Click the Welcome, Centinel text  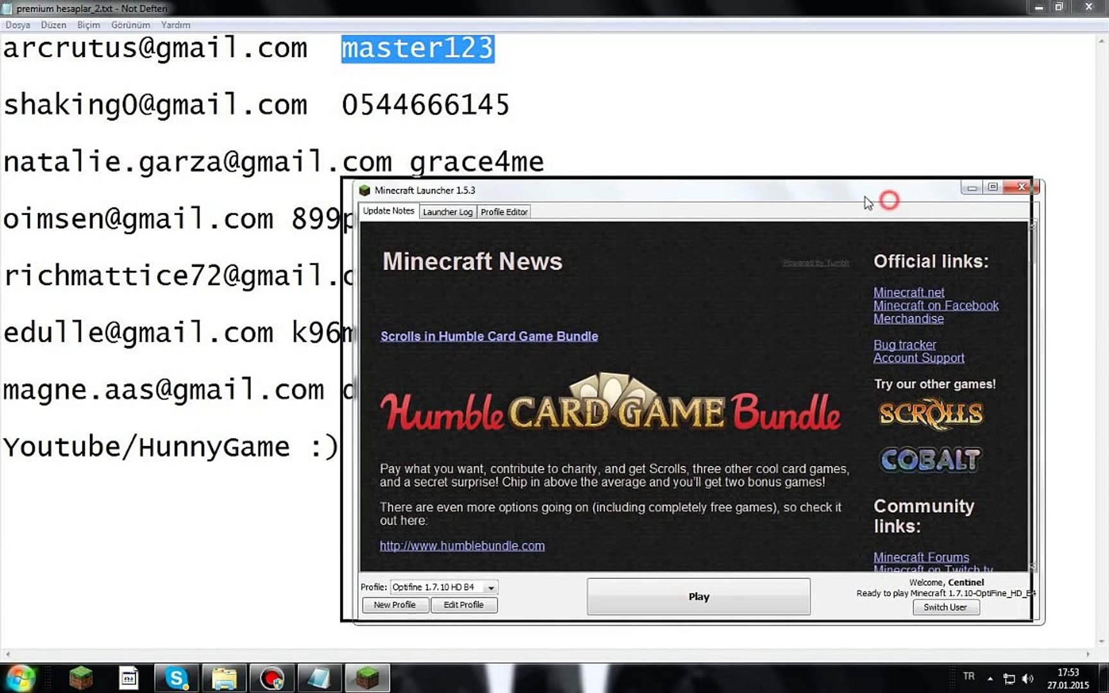tap(946, 583)
